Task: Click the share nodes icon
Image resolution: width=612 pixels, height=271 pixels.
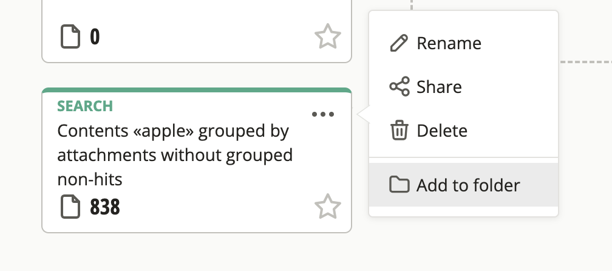Action: pos(399,86)
